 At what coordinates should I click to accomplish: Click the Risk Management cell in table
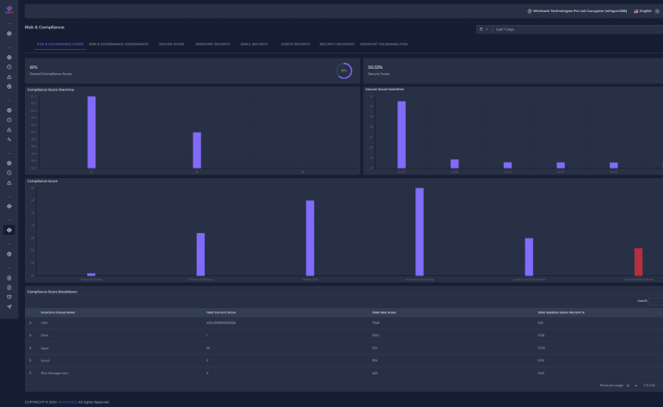coord(54,373)
